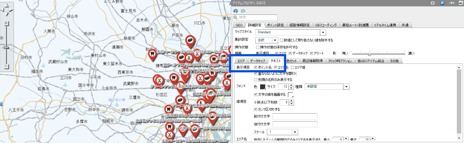Click the pin icon in title bar
The width and height of the screenshot is (464, 143).
[452, 3]
